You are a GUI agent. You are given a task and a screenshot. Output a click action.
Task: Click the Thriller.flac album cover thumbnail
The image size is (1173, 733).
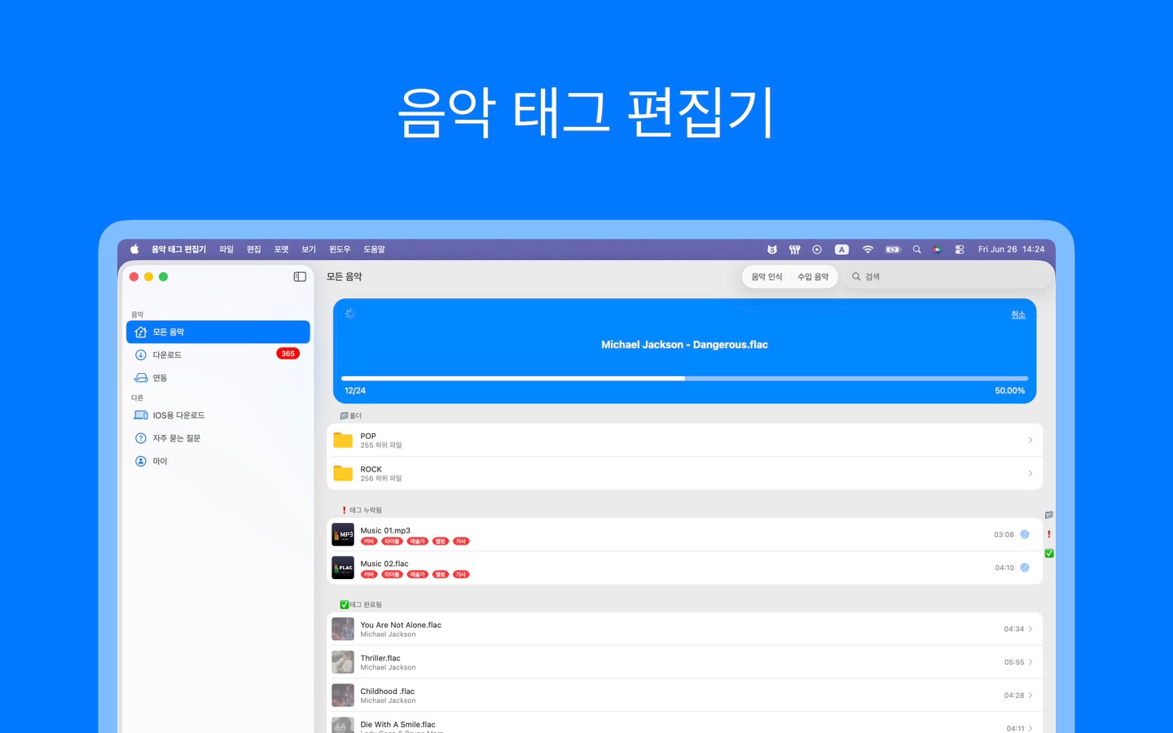(343, 662)
